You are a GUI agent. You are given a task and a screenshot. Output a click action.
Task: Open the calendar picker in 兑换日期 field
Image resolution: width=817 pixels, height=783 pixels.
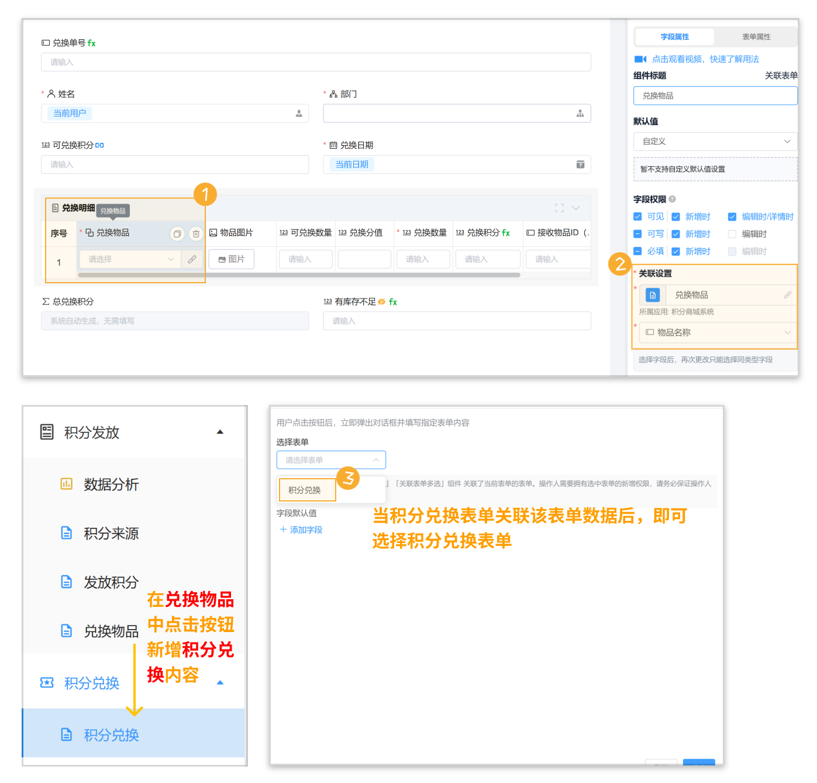click(581, 164)
